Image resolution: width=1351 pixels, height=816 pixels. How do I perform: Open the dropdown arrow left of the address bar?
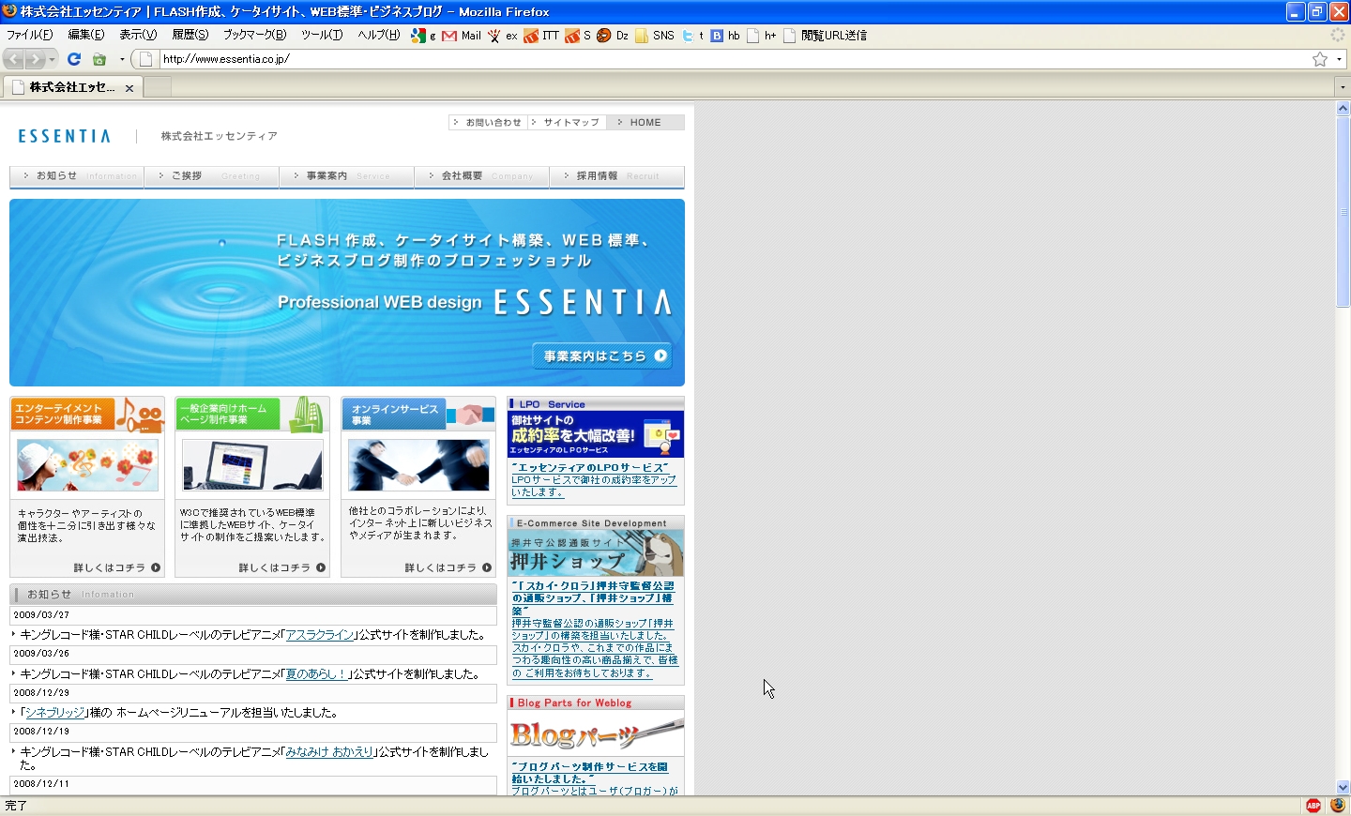pos(122,59)
